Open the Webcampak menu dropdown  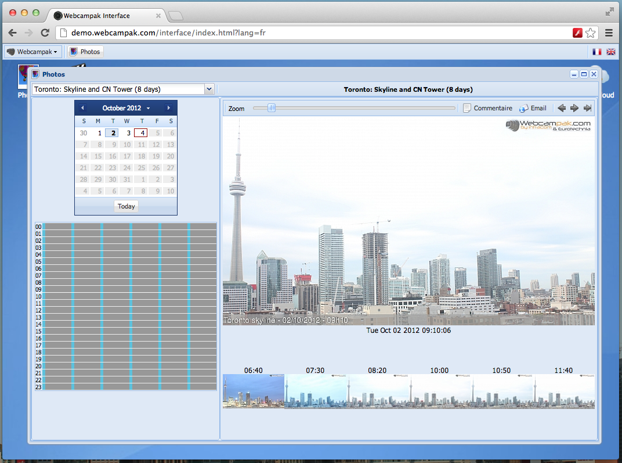coord(32,52)
